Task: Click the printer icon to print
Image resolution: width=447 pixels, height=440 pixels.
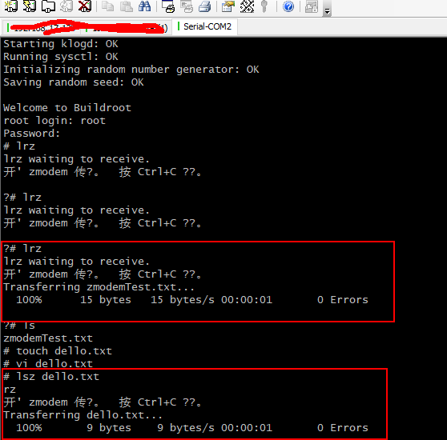Action: click(x=204, y=6)
